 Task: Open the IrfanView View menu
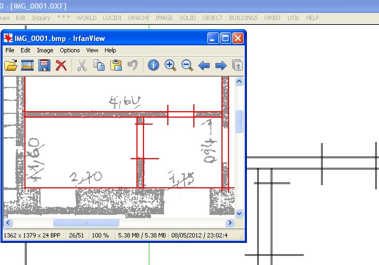point(92,50)
